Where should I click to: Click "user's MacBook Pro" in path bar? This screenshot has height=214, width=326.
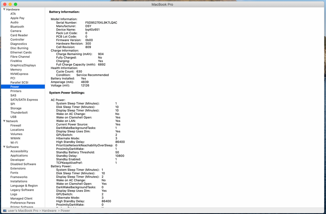point(23,210)
